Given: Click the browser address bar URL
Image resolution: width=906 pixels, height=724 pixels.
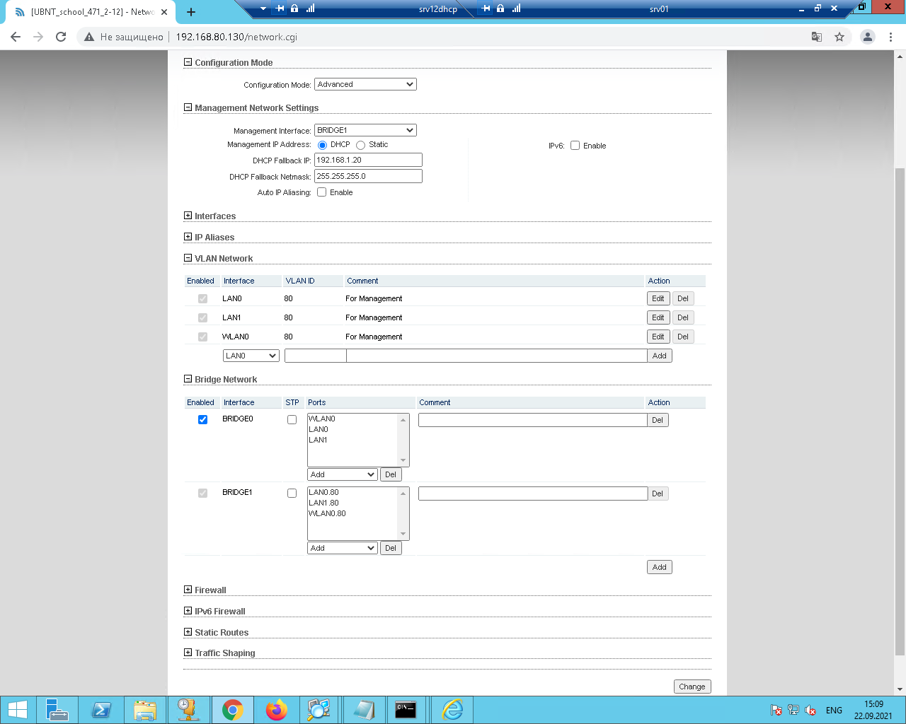Looking at the screenshot, I should 236,37.
